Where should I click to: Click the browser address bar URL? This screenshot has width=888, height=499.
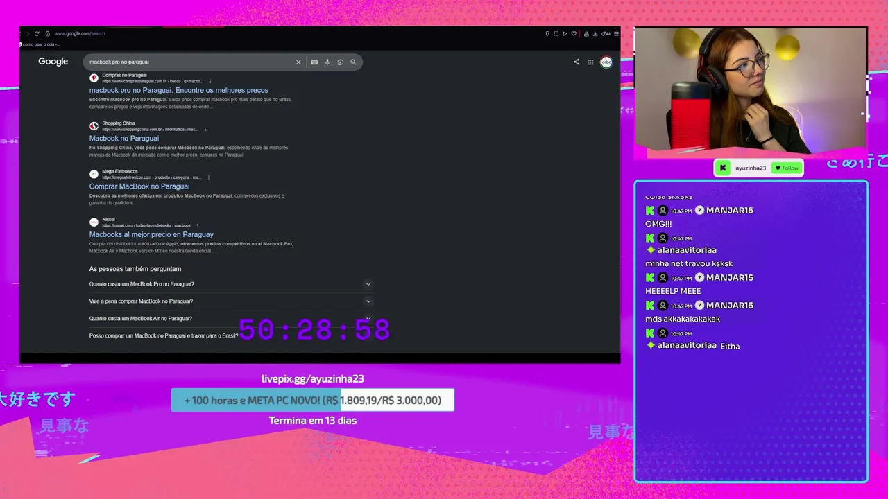coord(80,33)
